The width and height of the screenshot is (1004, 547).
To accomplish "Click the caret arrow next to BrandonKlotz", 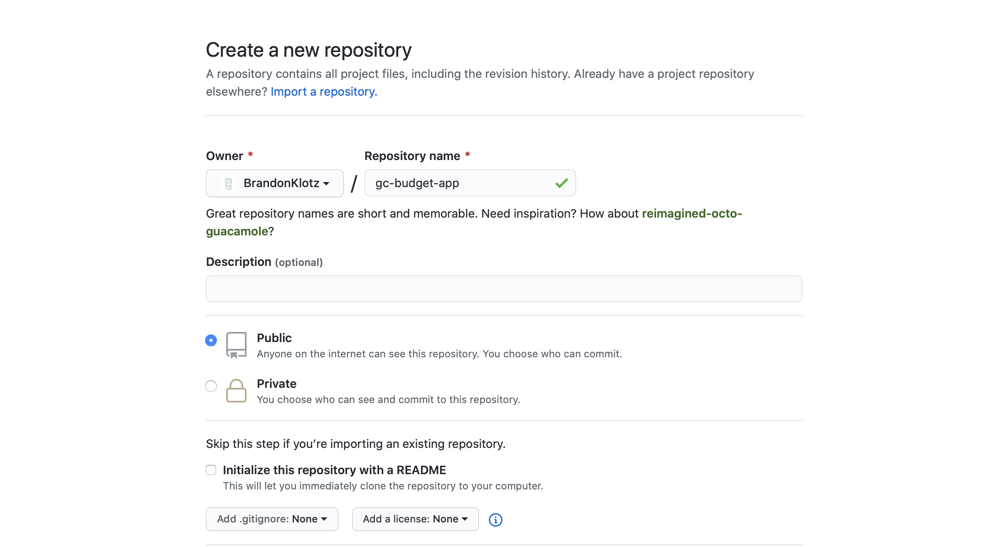I will [326, 184].
